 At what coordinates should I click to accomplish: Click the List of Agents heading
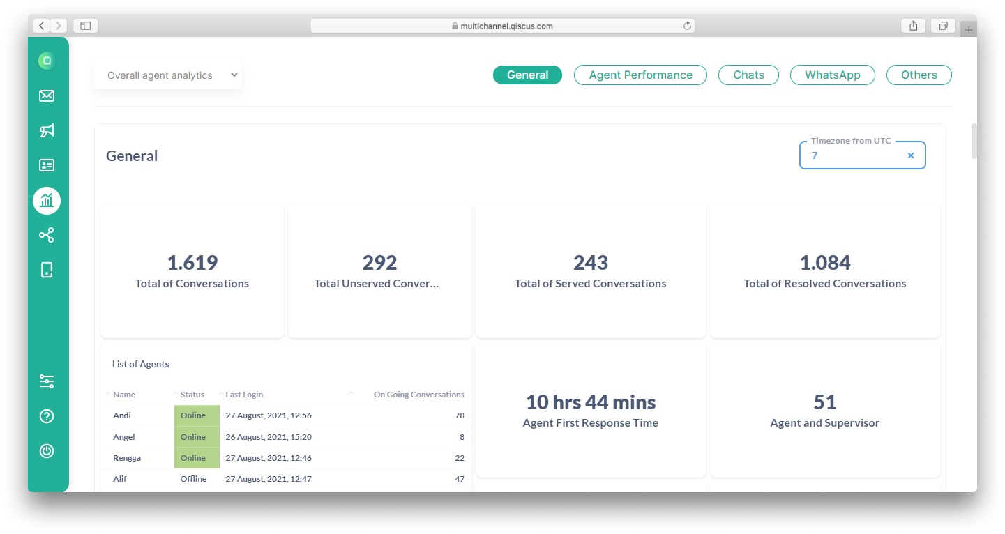point(141,364)
